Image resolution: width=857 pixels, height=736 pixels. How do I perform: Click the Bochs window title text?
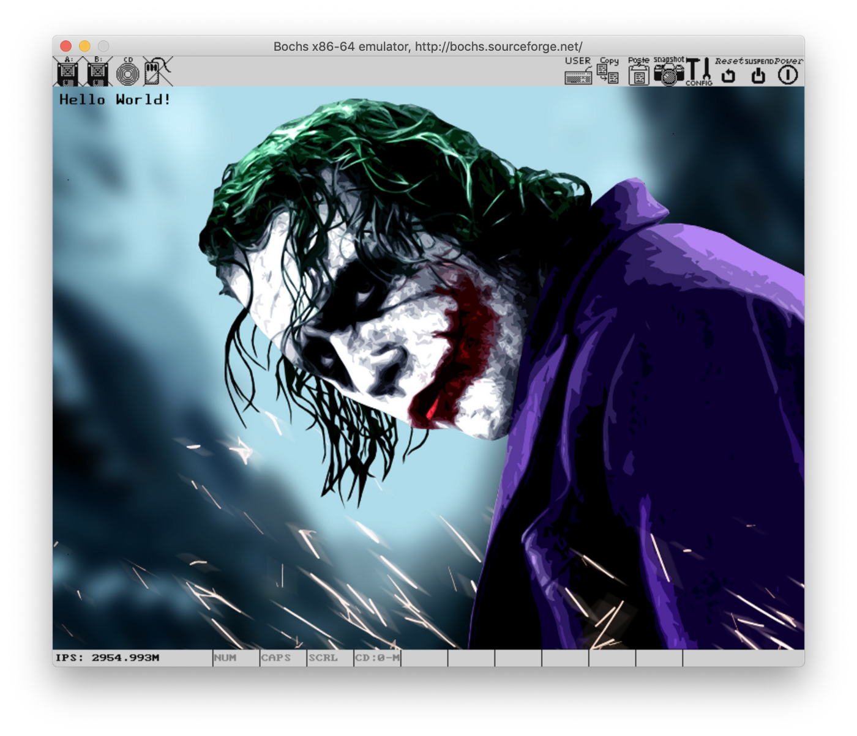pyautogui.click(x=428, y=46)
